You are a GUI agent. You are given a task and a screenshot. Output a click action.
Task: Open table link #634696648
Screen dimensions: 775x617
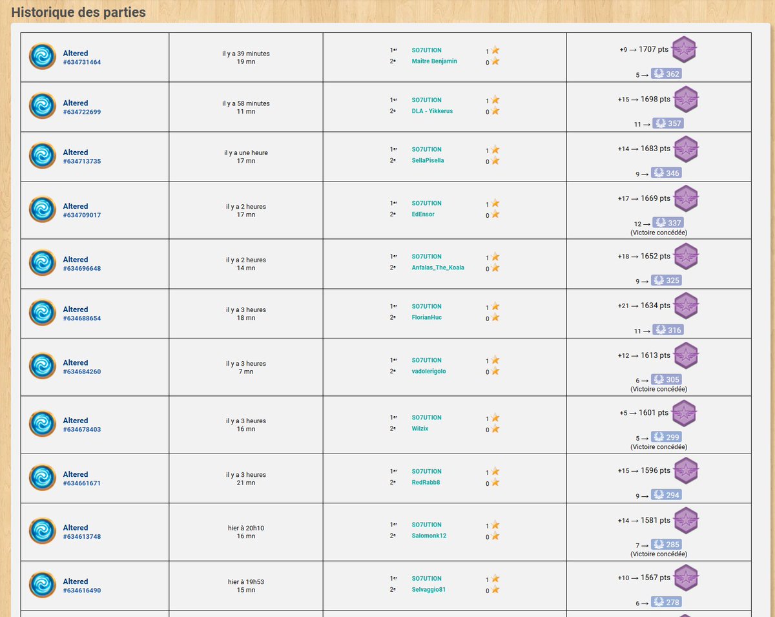(82, 268)
